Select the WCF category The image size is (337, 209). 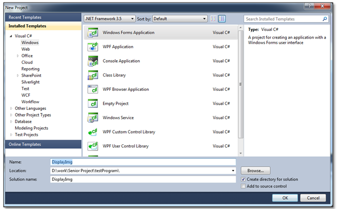[26, 95]
